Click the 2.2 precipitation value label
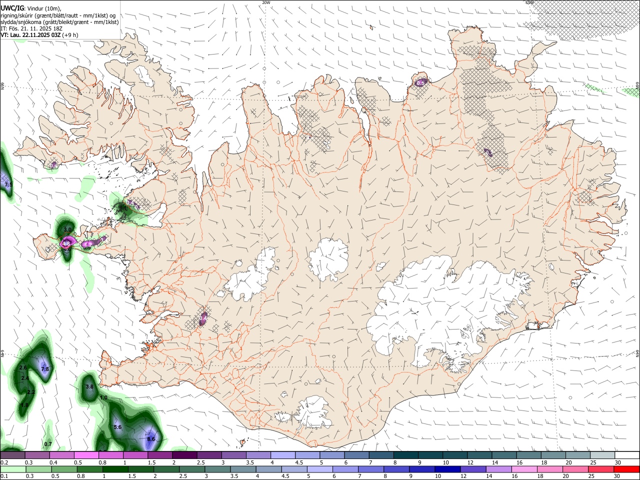Viewport: 640px width, 480px height. 30,392
